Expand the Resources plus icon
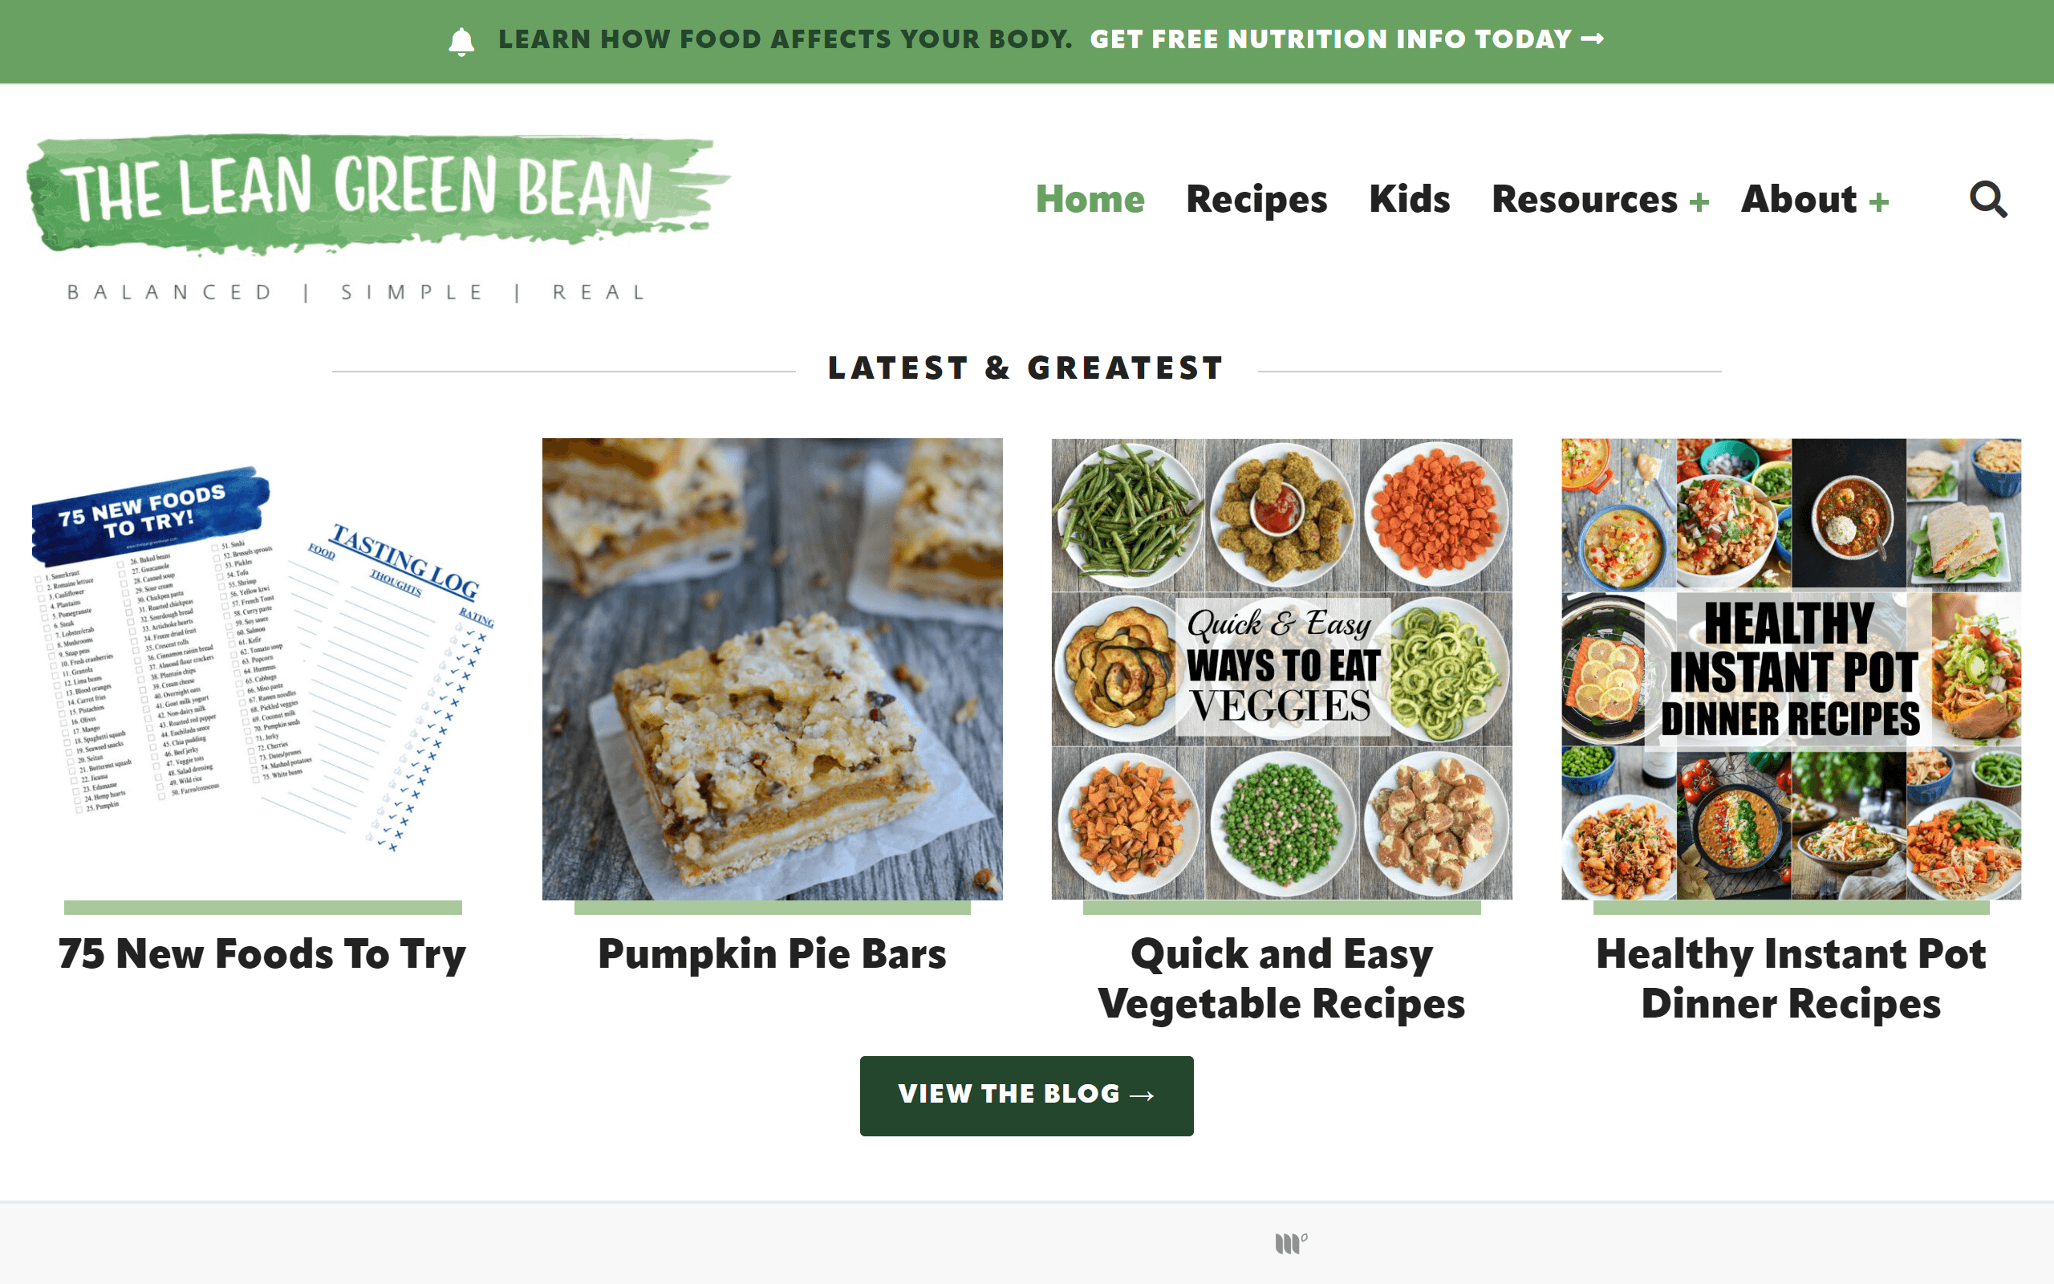Image resolution: width=2054 pixels, height=1284 pixels. point(1699,202)
